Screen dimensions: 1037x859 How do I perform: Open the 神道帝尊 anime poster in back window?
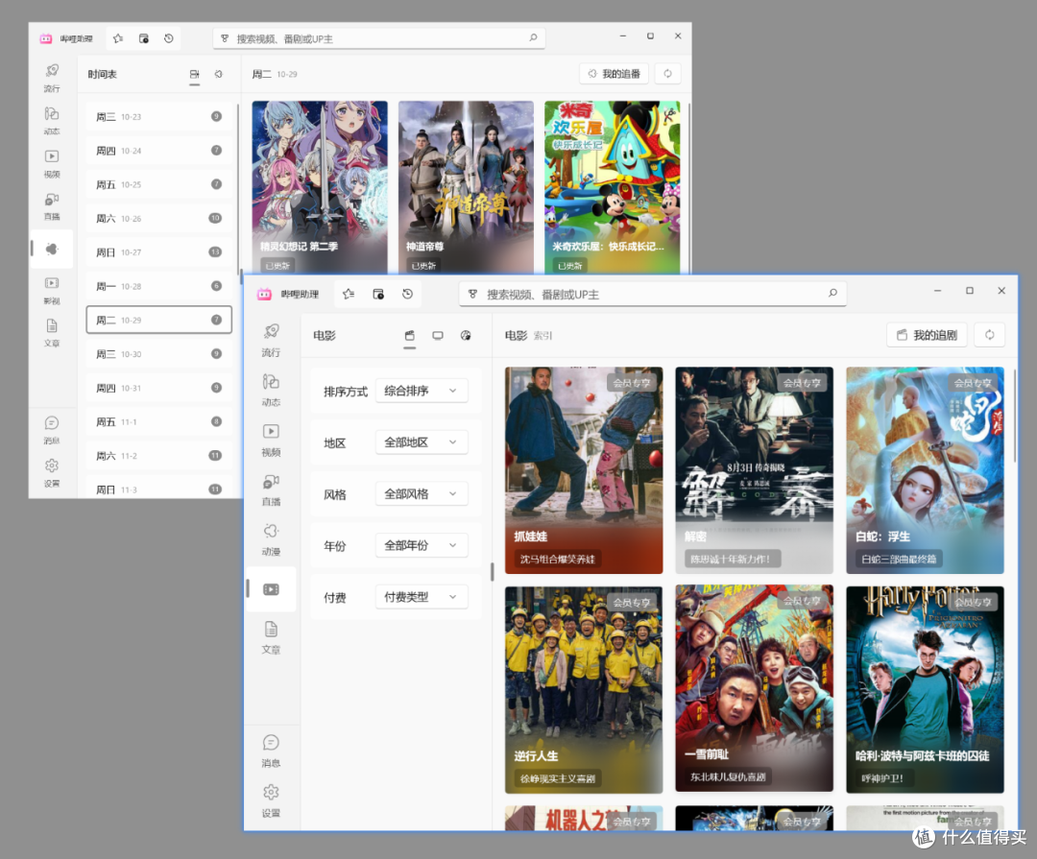(466, 186)
